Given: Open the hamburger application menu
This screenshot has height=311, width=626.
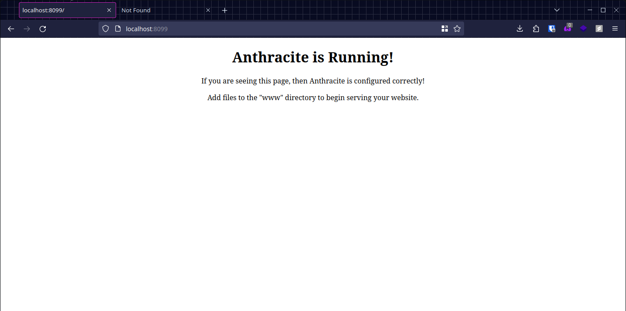Looking at the screenshot, I should 615,29.
